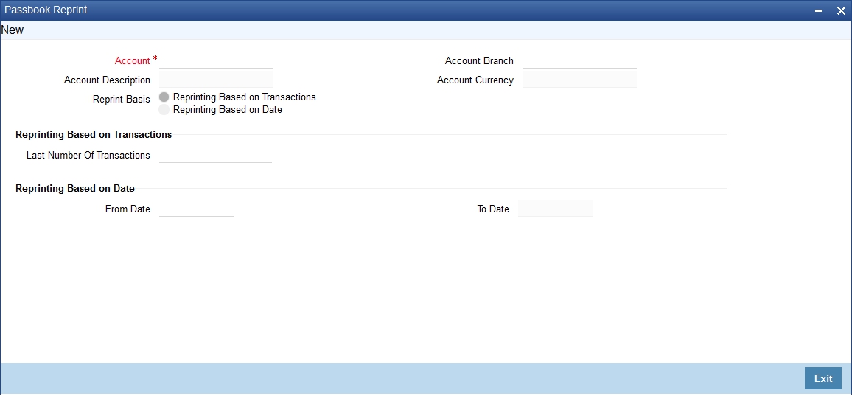Click the Account Description label

(x=107, y=80)
